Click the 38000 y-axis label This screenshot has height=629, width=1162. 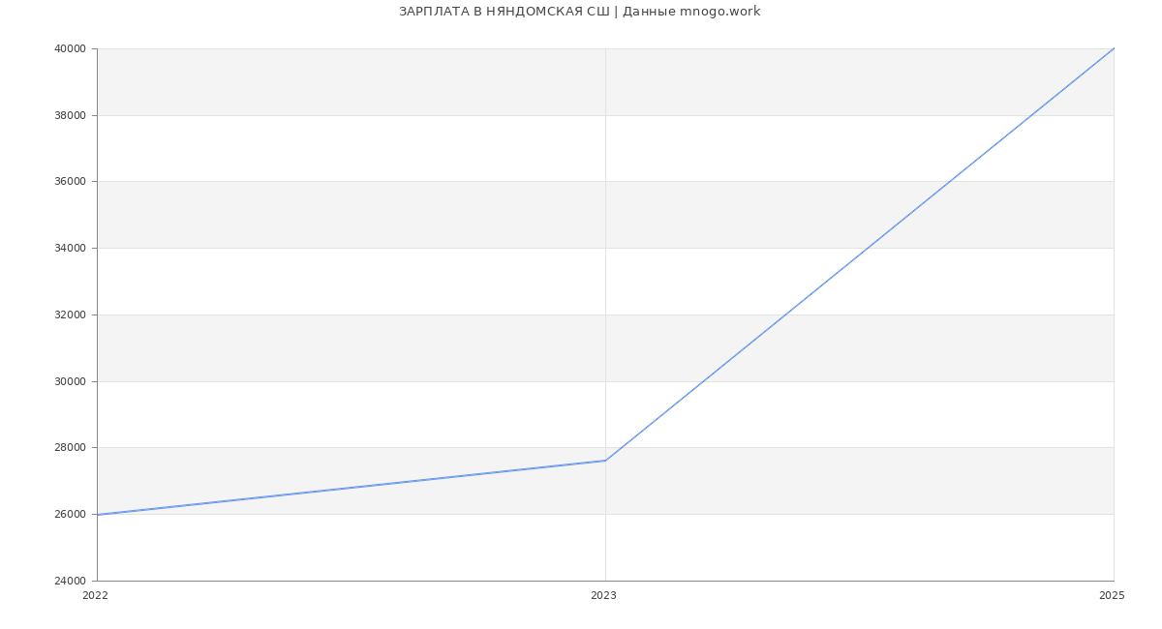pyautogui.click(x=70, y=115)
